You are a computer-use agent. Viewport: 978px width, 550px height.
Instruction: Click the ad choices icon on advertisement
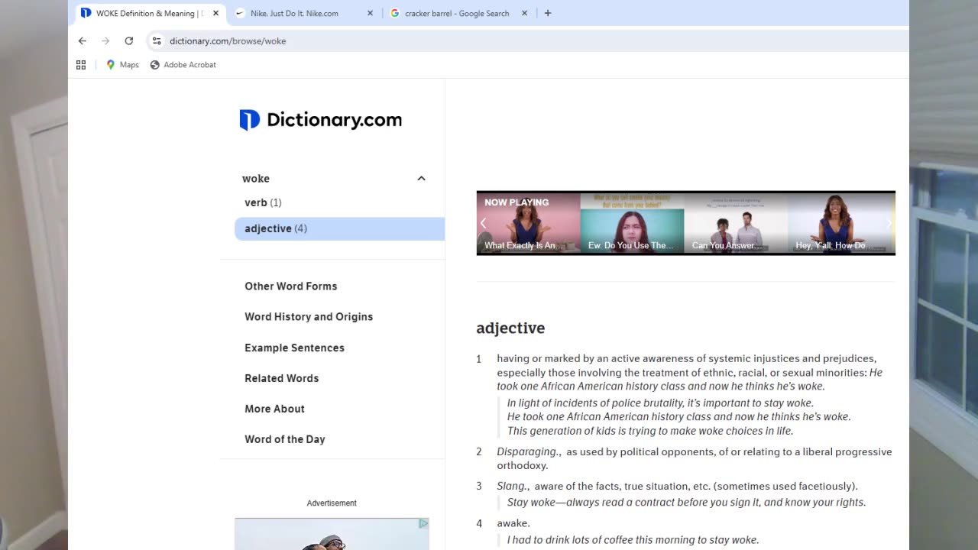[x=423, y=523]
